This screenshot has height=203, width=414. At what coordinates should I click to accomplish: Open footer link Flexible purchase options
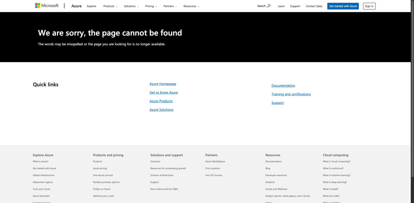click(106, 182)
